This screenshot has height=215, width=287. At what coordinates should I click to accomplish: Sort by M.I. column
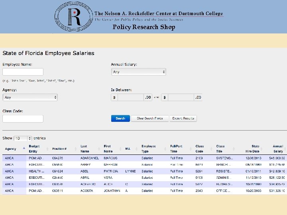click(x=128, y=149)
